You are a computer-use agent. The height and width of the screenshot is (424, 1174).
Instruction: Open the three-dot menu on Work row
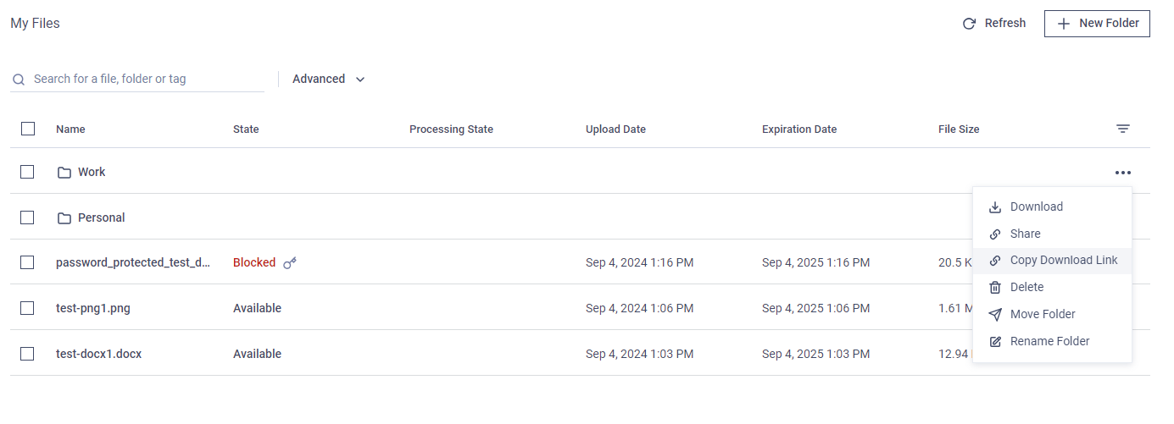(x=1123, y=173)
